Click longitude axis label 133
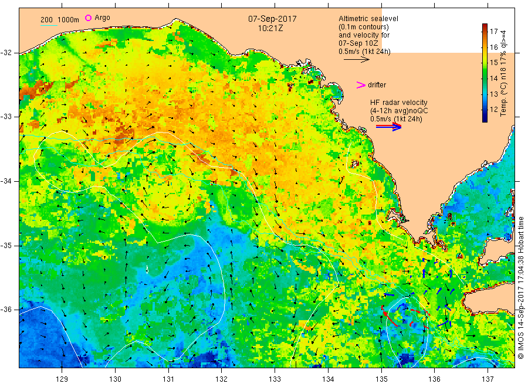Viewport: 528px width, 387px height. (x=275, y=379)
